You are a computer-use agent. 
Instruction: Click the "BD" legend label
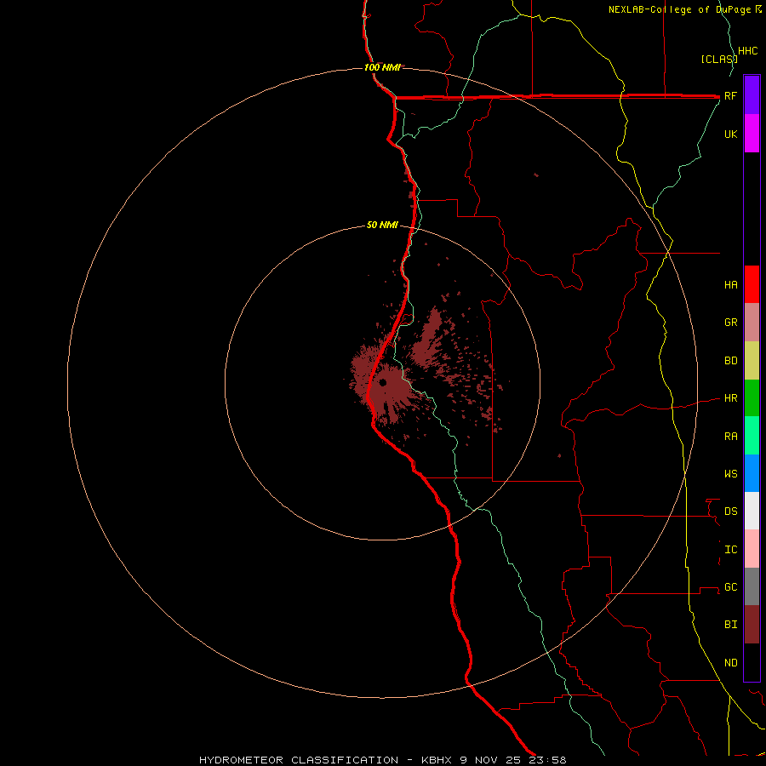(730, 361)
